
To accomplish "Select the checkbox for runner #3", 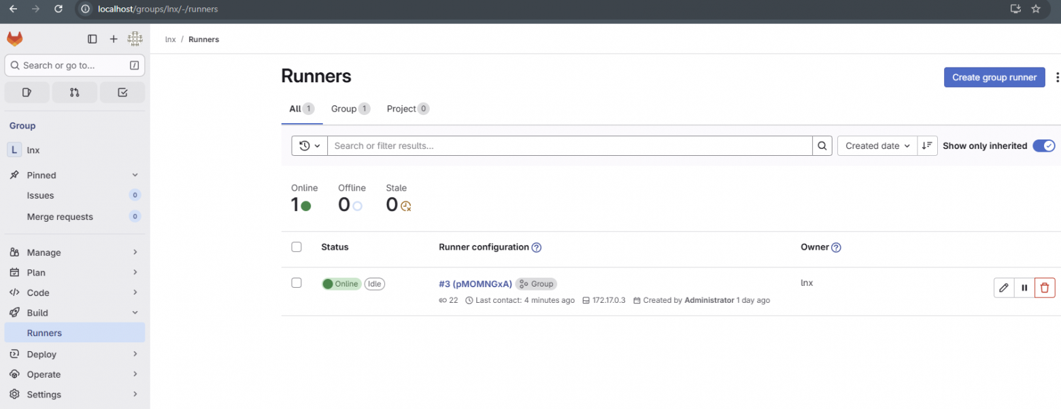I will pyautogui.click(x=297, y=283).
